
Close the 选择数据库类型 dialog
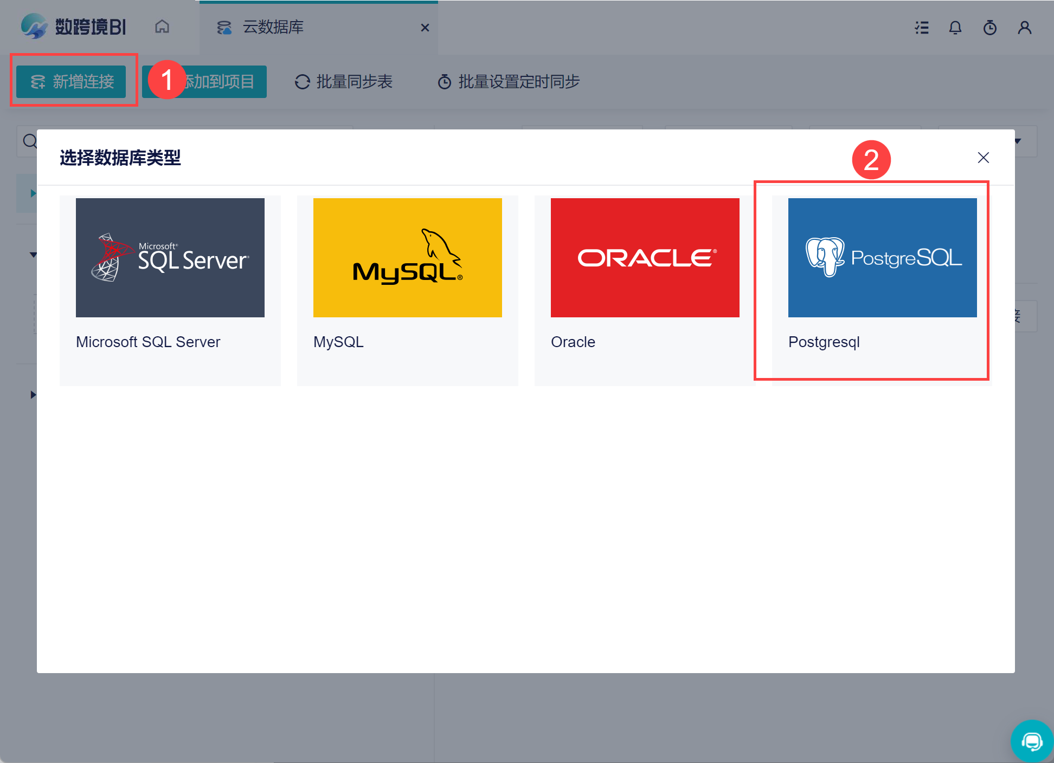coord(983,158)
